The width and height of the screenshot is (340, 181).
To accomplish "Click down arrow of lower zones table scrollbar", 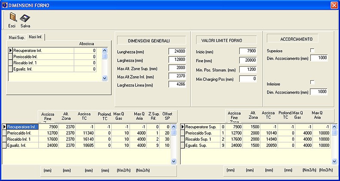I will pos(174,161).
